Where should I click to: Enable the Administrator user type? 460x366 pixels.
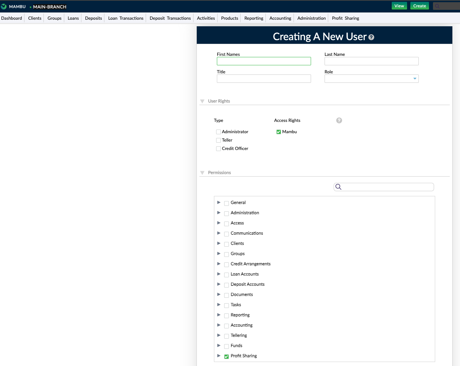coord(218,132)
